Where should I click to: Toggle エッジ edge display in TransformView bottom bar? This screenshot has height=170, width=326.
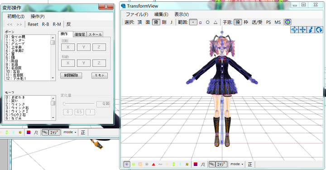(221, 164)
